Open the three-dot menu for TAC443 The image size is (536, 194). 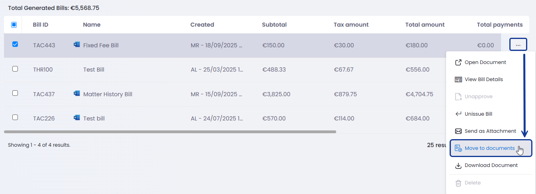pyautogui.click(x=518, y=45)
